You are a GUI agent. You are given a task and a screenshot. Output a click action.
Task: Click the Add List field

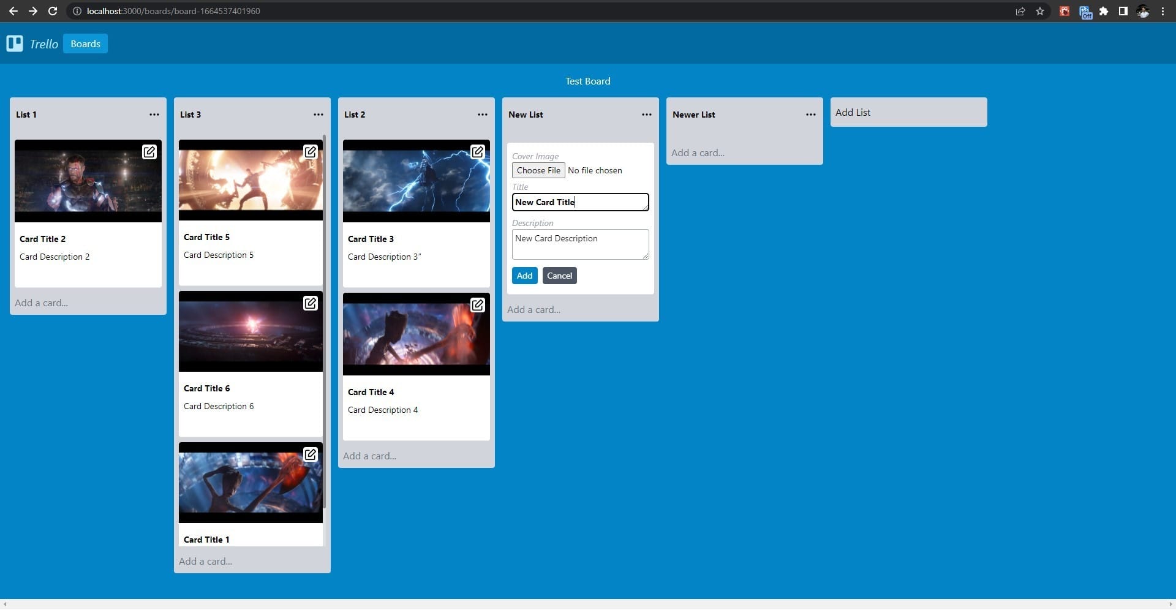pyautogui.click(x=908, y=112)
